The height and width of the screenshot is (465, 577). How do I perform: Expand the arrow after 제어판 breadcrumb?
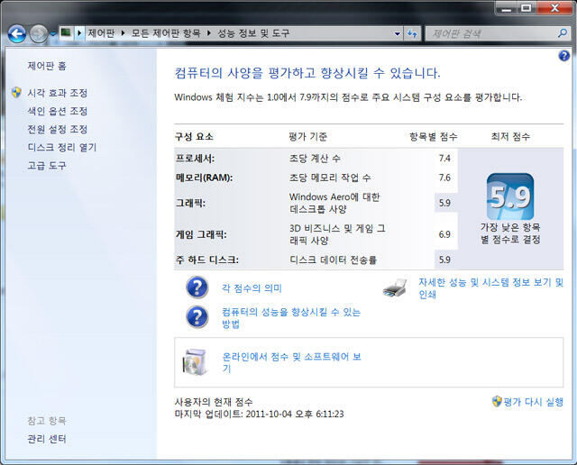(x=123, y=33)
